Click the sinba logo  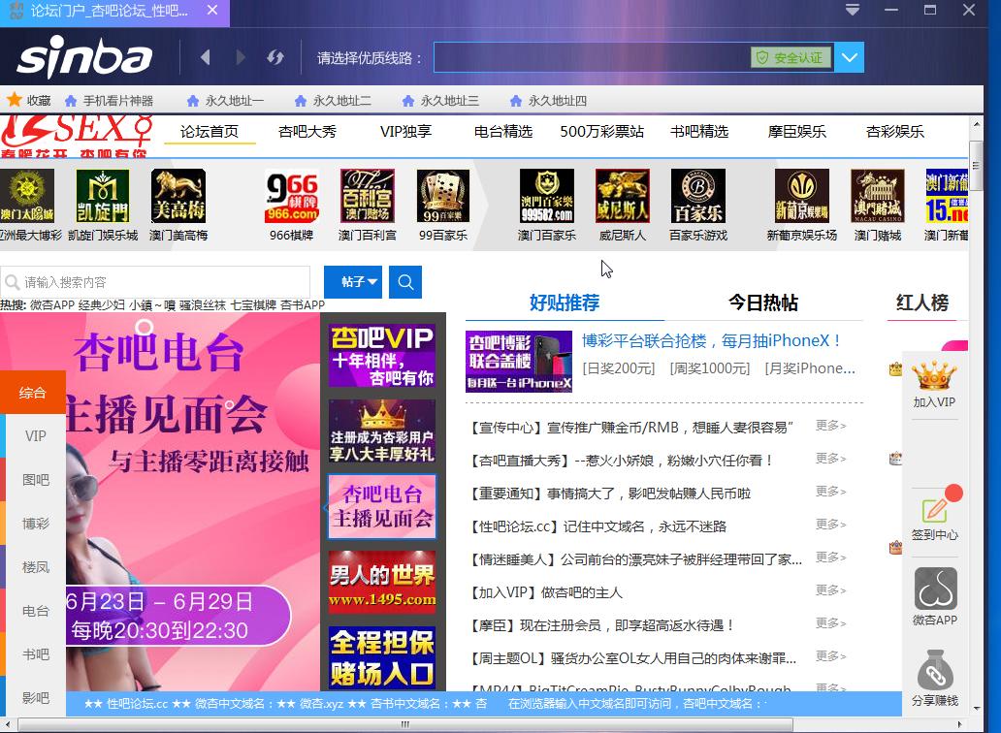(x=85, y=56)
